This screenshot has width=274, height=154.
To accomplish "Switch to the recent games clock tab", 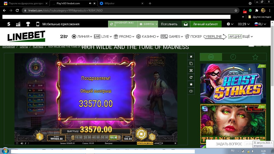I will tap(233, 57).
